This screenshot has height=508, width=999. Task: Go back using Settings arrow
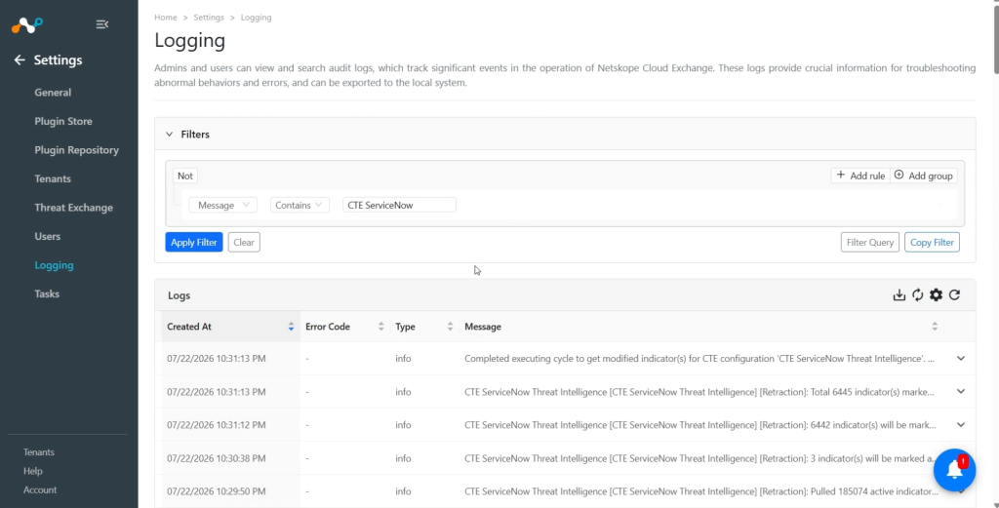click(20, 59)
